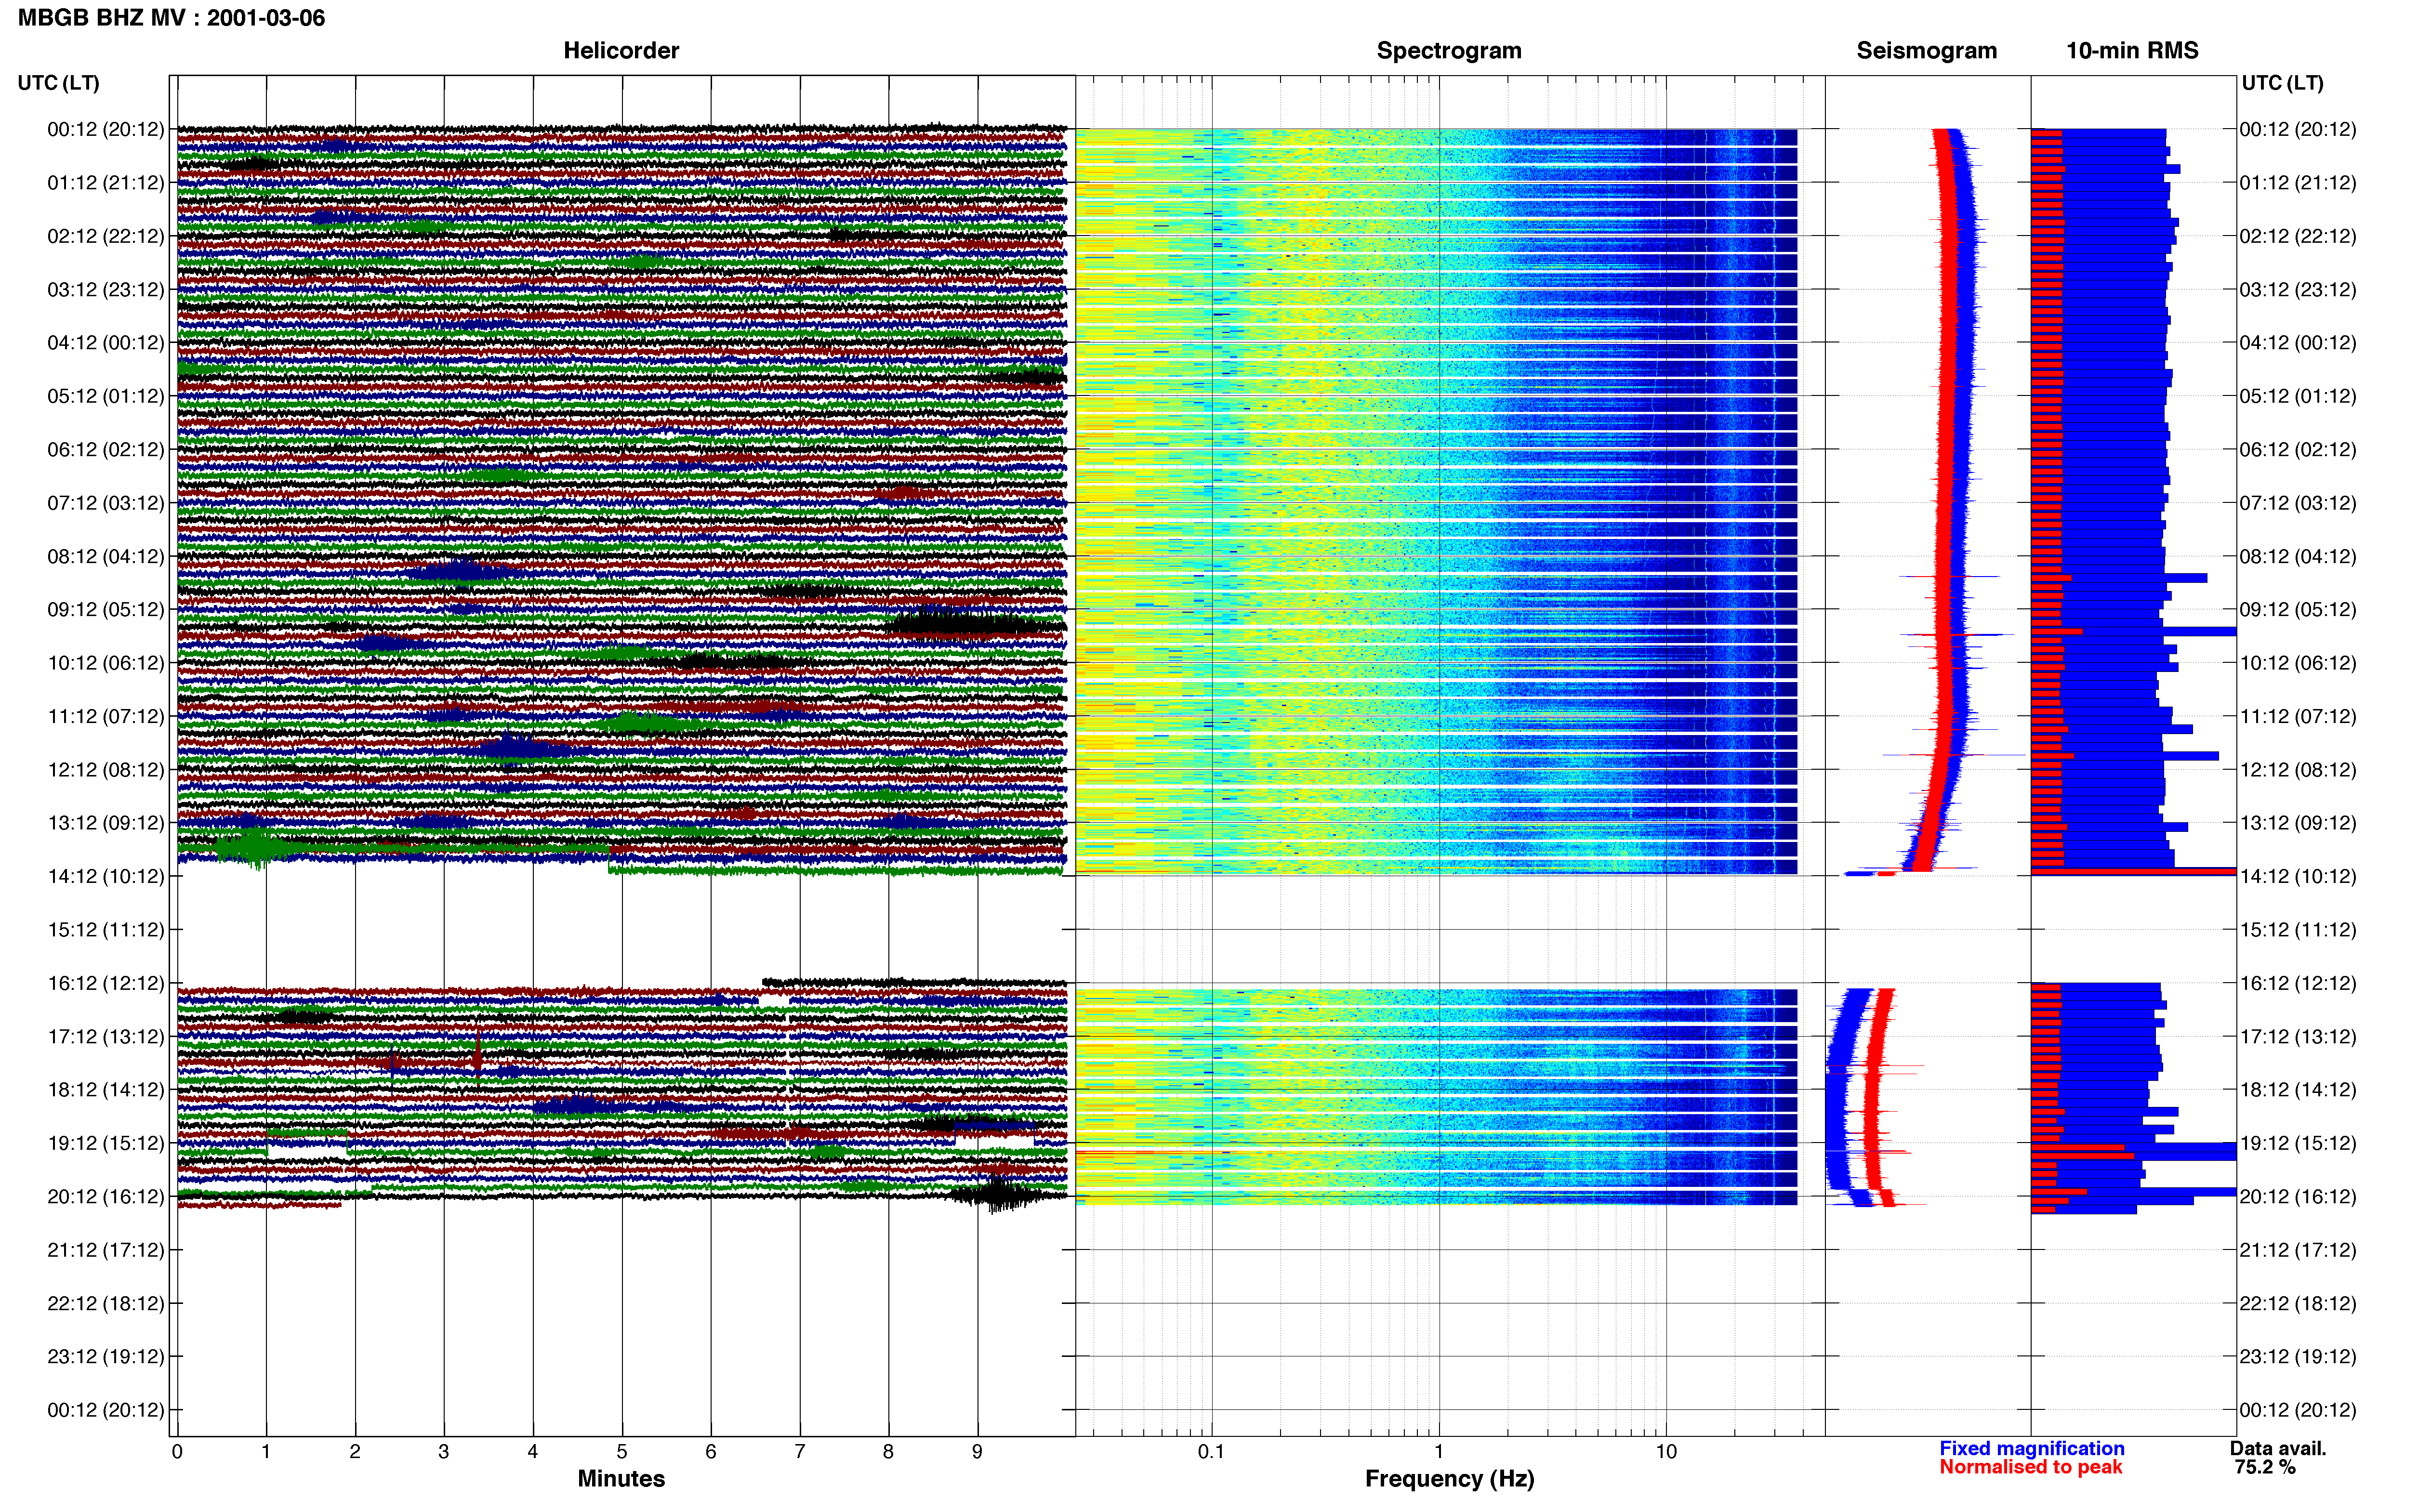Click the left time label '05:12 (01:12)'
The image size is (2418, 1512).
[106, 396]
